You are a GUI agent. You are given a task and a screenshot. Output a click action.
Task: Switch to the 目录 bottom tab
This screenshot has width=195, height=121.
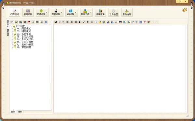click(13, 112)
